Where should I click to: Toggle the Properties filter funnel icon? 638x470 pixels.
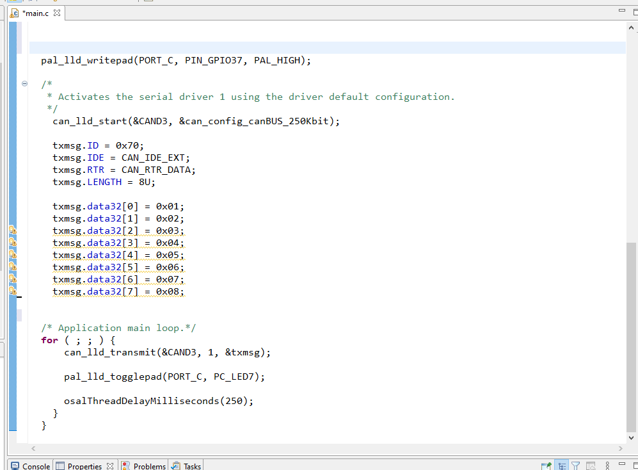point(575,466)
